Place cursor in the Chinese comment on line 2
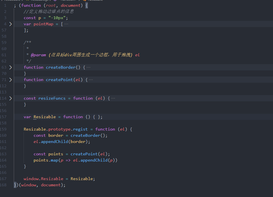Image resolution: width=273 pixels, height=197 pixels. tap(49, 12)
